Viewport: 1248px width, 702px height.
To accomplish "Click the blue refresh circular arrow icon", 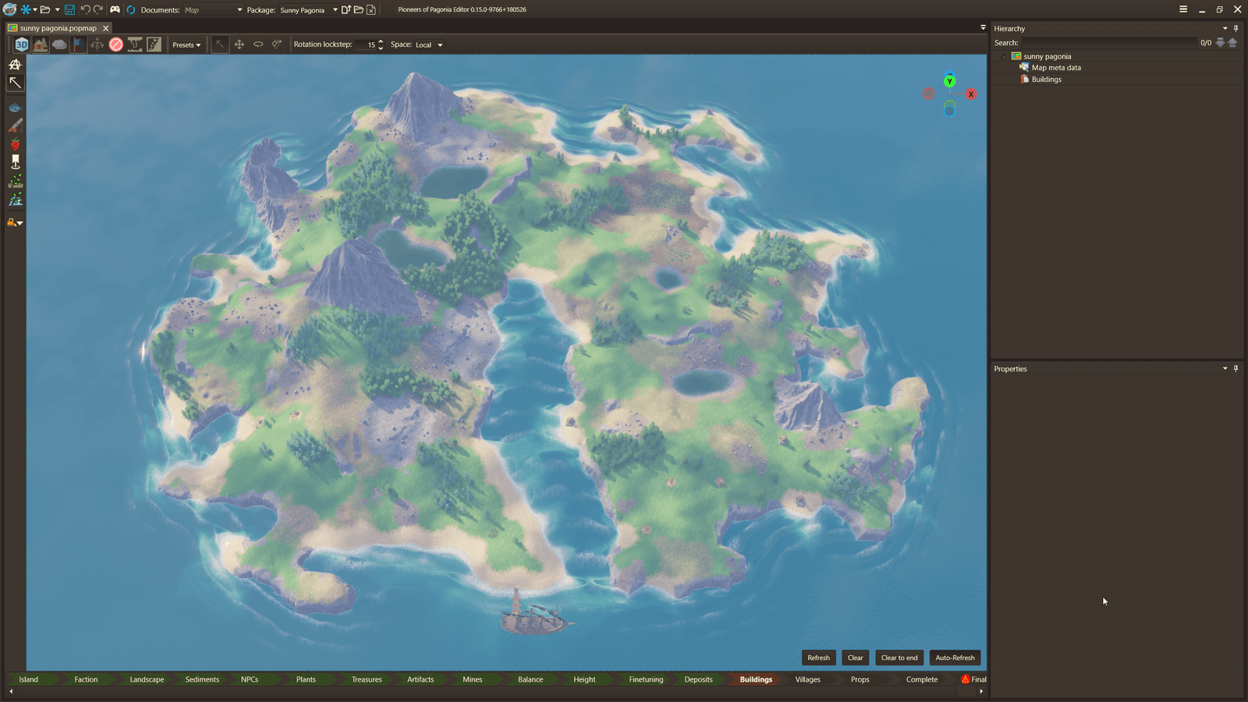I will [131, 9].
